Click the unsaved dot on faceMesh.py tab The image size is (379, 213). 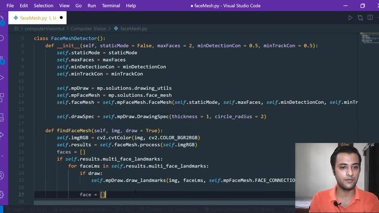61,18
